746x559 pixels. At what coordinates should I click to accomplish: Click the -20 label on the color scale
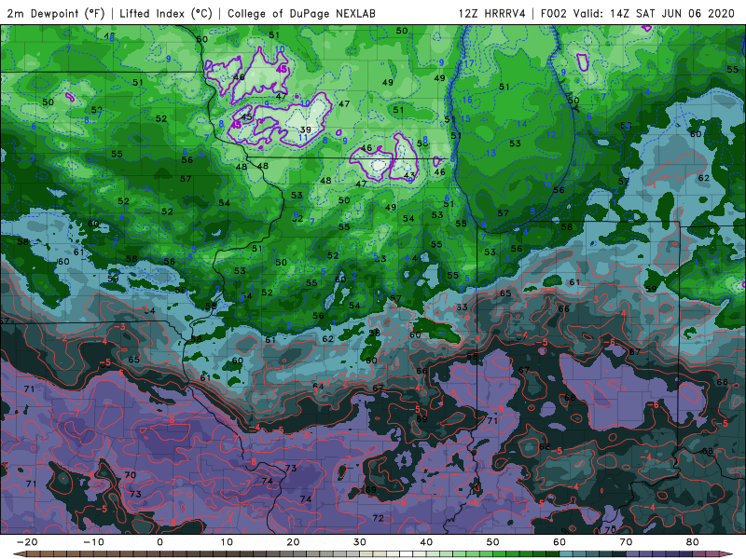click(x=27, y=542)
